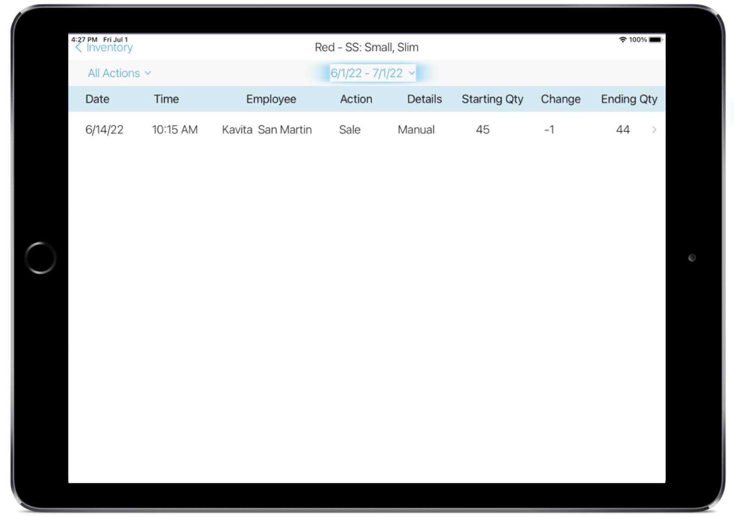The width and height of the screenshot is (734, 517).
Task: Click the Wi-Fi status icon
Action: [x=623, y=40]
